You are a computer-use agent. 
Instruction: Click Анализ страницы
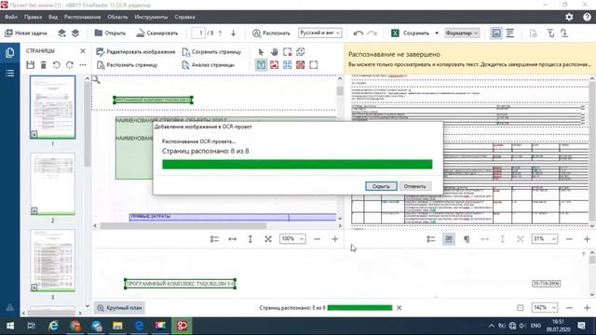208,65
